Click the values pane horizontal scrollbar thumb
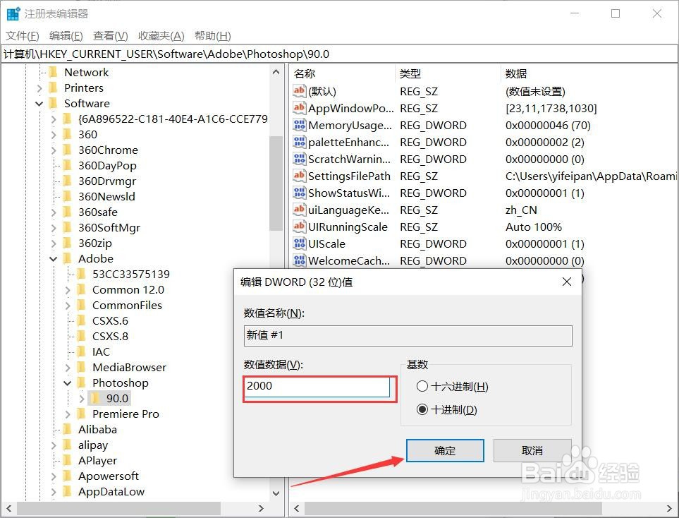This screenshot has height=518, width=679. pos(453,508)
